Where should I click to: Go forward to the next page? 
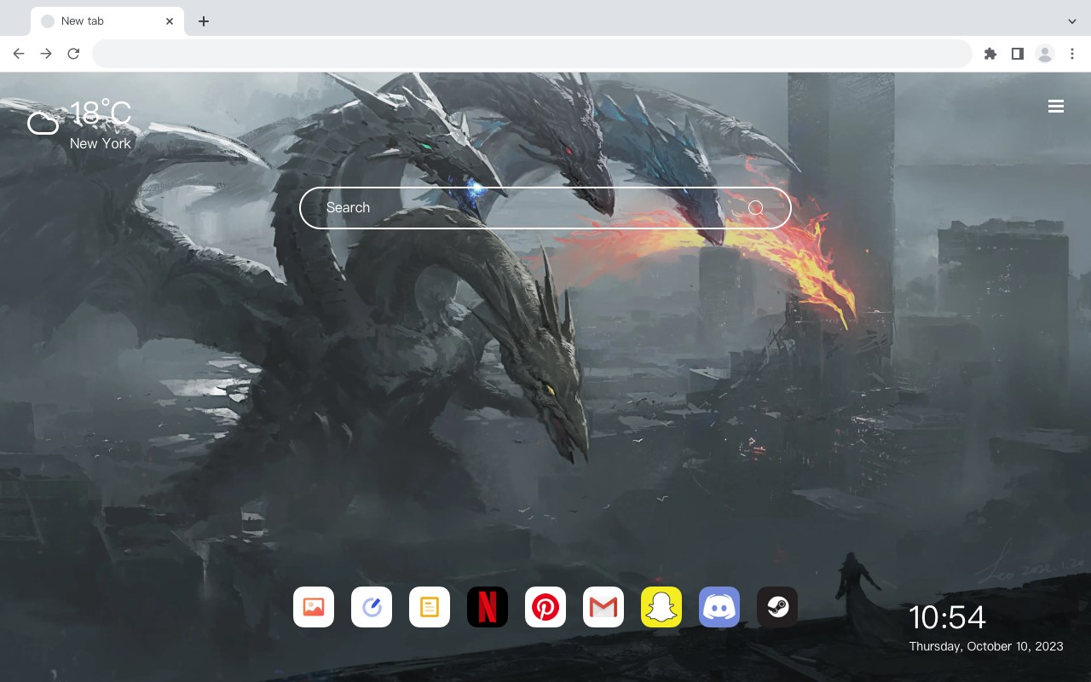[46, 54]
